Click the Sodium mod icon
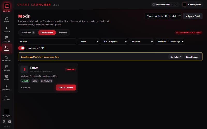 click(24, 69)
